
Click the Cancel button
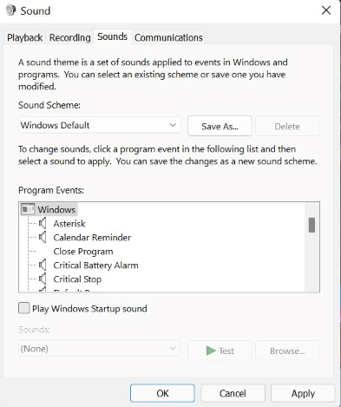pyautogui.click(x=233, y=393)
